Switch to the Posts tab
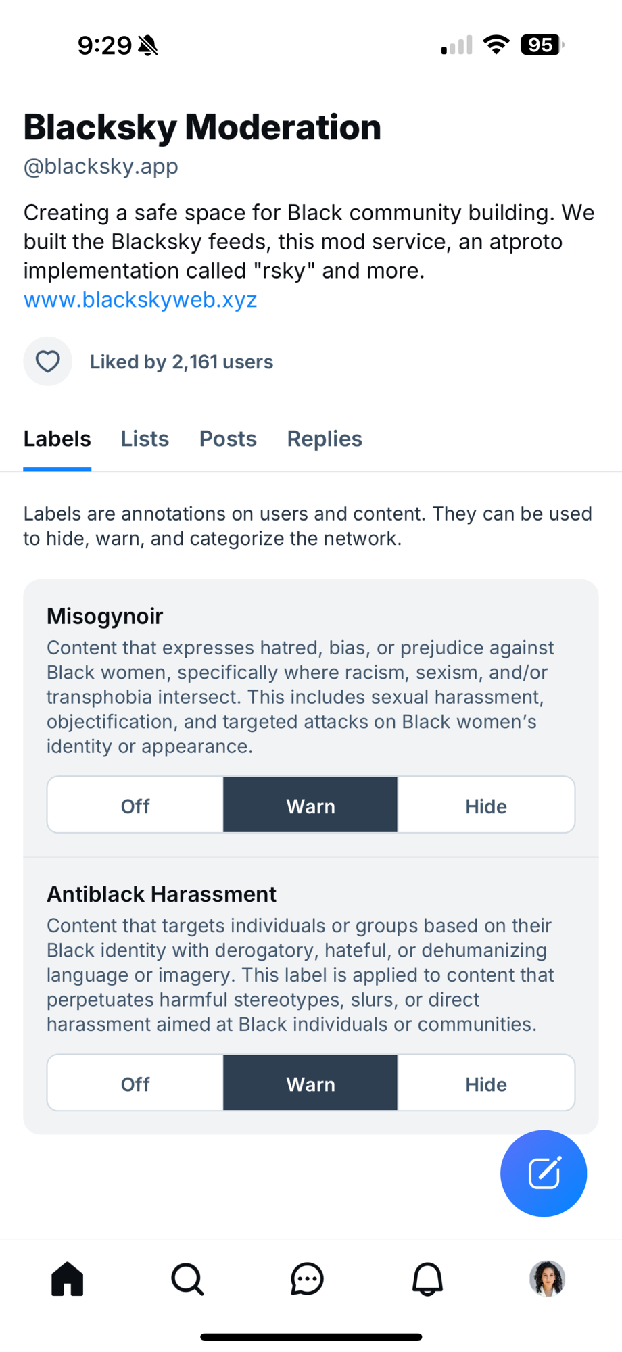 pos(228,439)
